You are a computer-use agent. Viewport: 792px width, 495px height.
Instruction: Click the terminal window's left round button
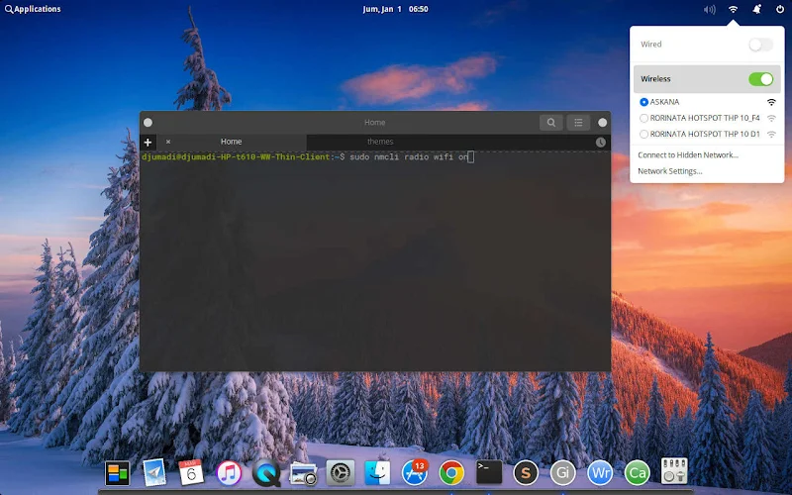tap(148, 122)
